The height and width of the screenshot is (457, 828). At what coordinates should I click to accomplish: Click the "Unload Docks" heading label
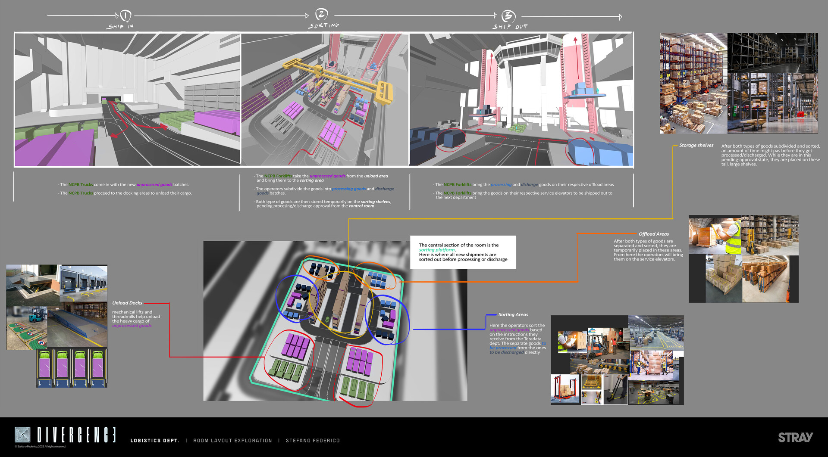[x=127, y=303]
